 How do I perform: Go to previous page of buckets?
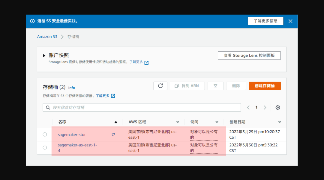click(248, 108)
